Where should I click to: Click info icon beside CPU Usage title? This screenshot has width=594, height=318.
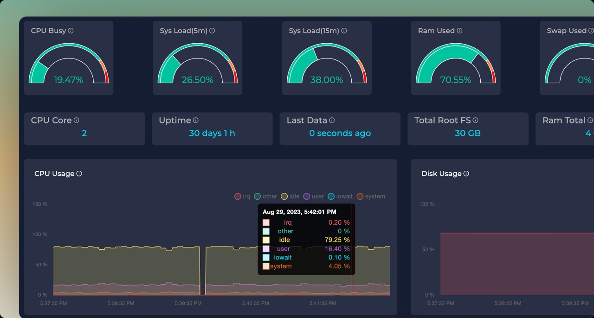[x=79, y=174]
